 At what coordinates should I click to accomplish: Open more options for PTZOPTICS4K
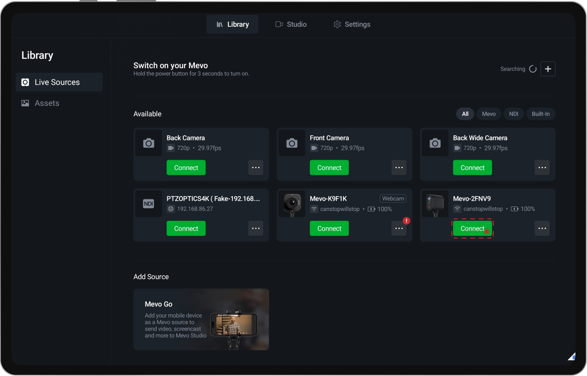(256, 228)
